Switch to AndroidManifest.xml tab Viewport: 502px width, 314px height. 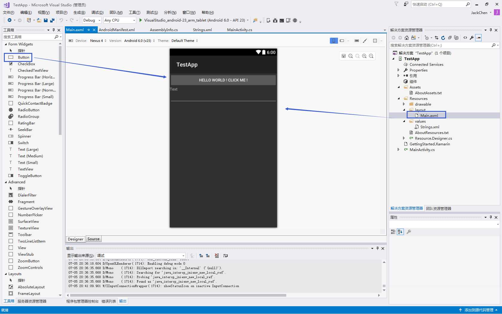[x=117, y=30]
